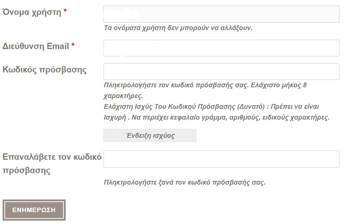The height and width of the screenshot is (224, 345).
Task: Focus the Διεύθυνση Email text box
Action: coord(221,48)
